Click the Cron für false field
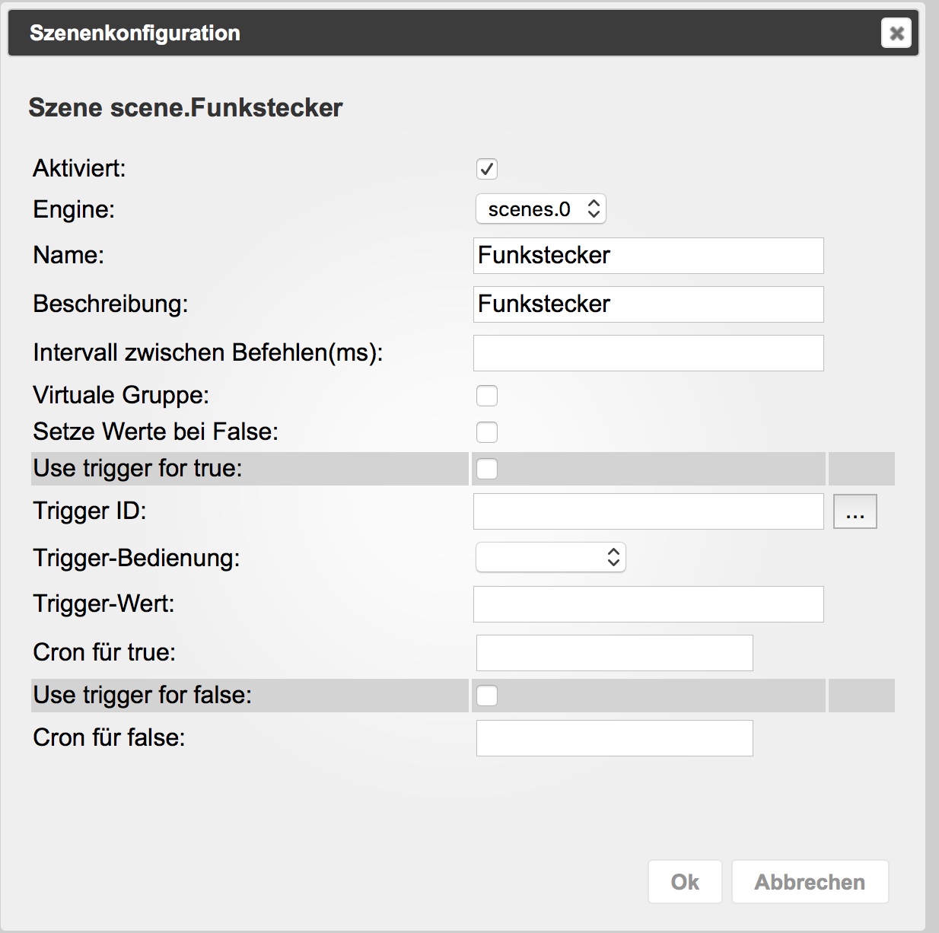Viewport: 939px width, 933px height. tap(614, 738)
